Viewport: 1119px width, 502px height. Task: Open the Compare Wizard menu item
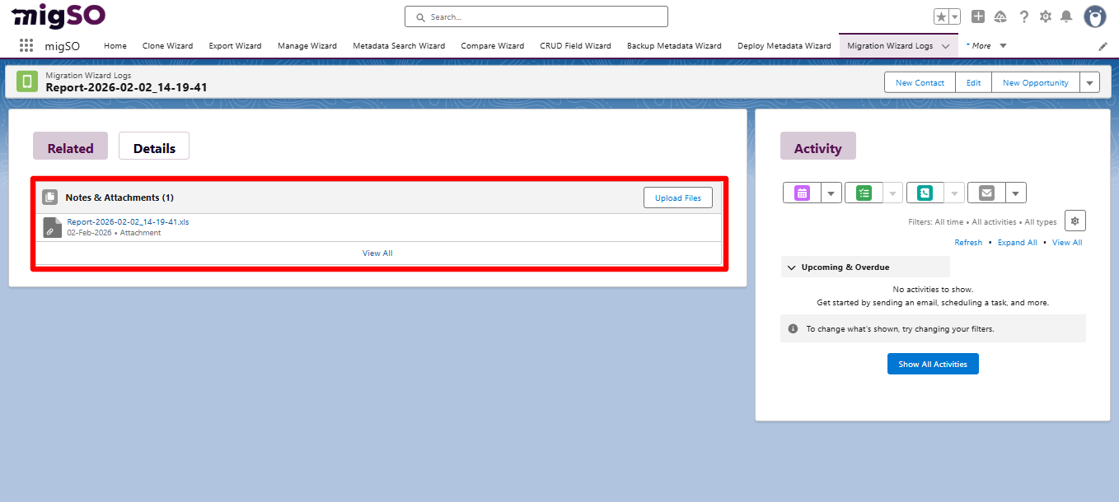point(492,45)
